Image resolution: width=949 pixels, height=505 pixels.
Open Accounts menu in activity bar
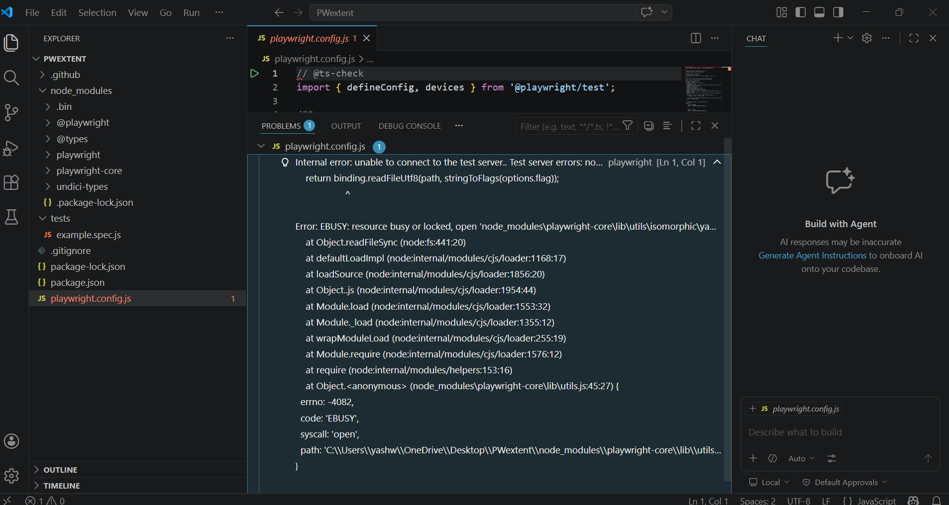(11, 441)
